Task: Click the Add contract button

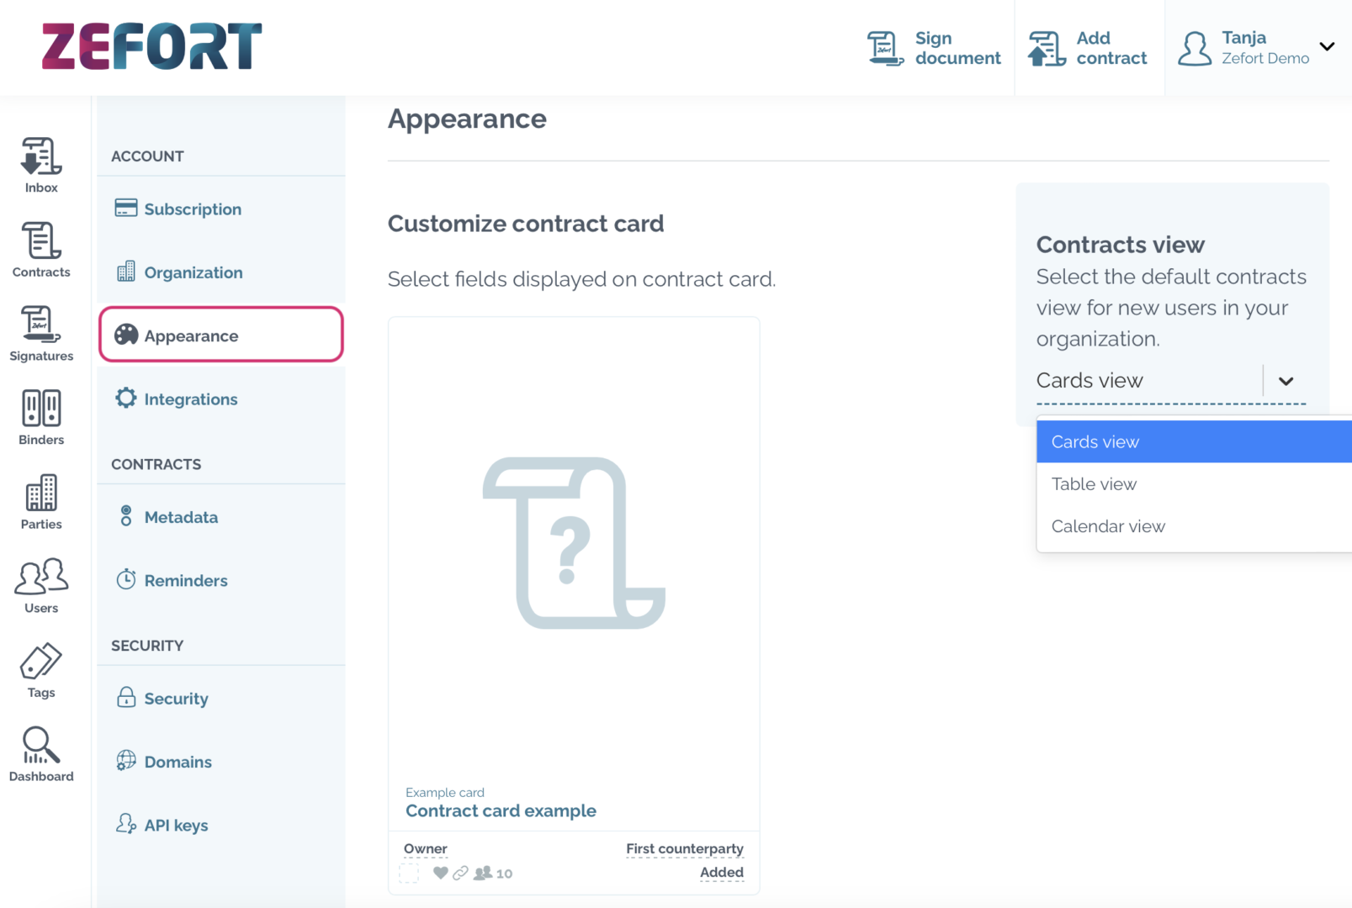Action: click(1090, 47)
